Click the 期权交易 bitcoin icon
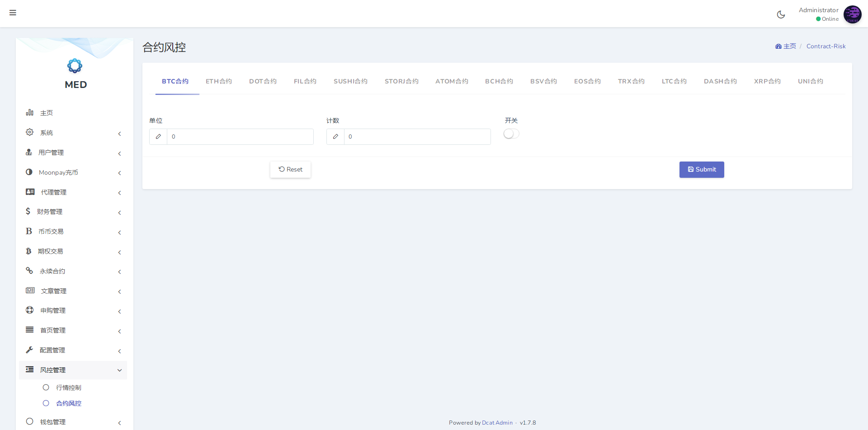This screenshot has width=868, height=430. click(28, 251)
